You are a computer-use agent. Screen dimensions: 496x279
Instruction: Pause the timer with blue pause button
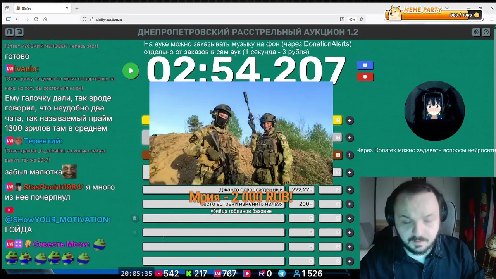(x=365, y=65)
